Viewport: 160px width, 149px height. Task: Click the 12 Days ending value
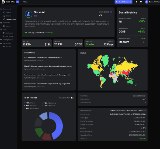tap(109, 44)
